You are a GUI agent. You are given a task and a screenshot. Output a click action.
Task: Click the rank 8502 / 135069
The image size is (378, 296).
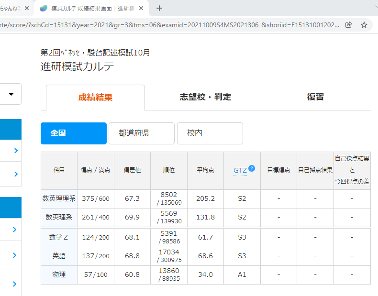tap(169, 199)
